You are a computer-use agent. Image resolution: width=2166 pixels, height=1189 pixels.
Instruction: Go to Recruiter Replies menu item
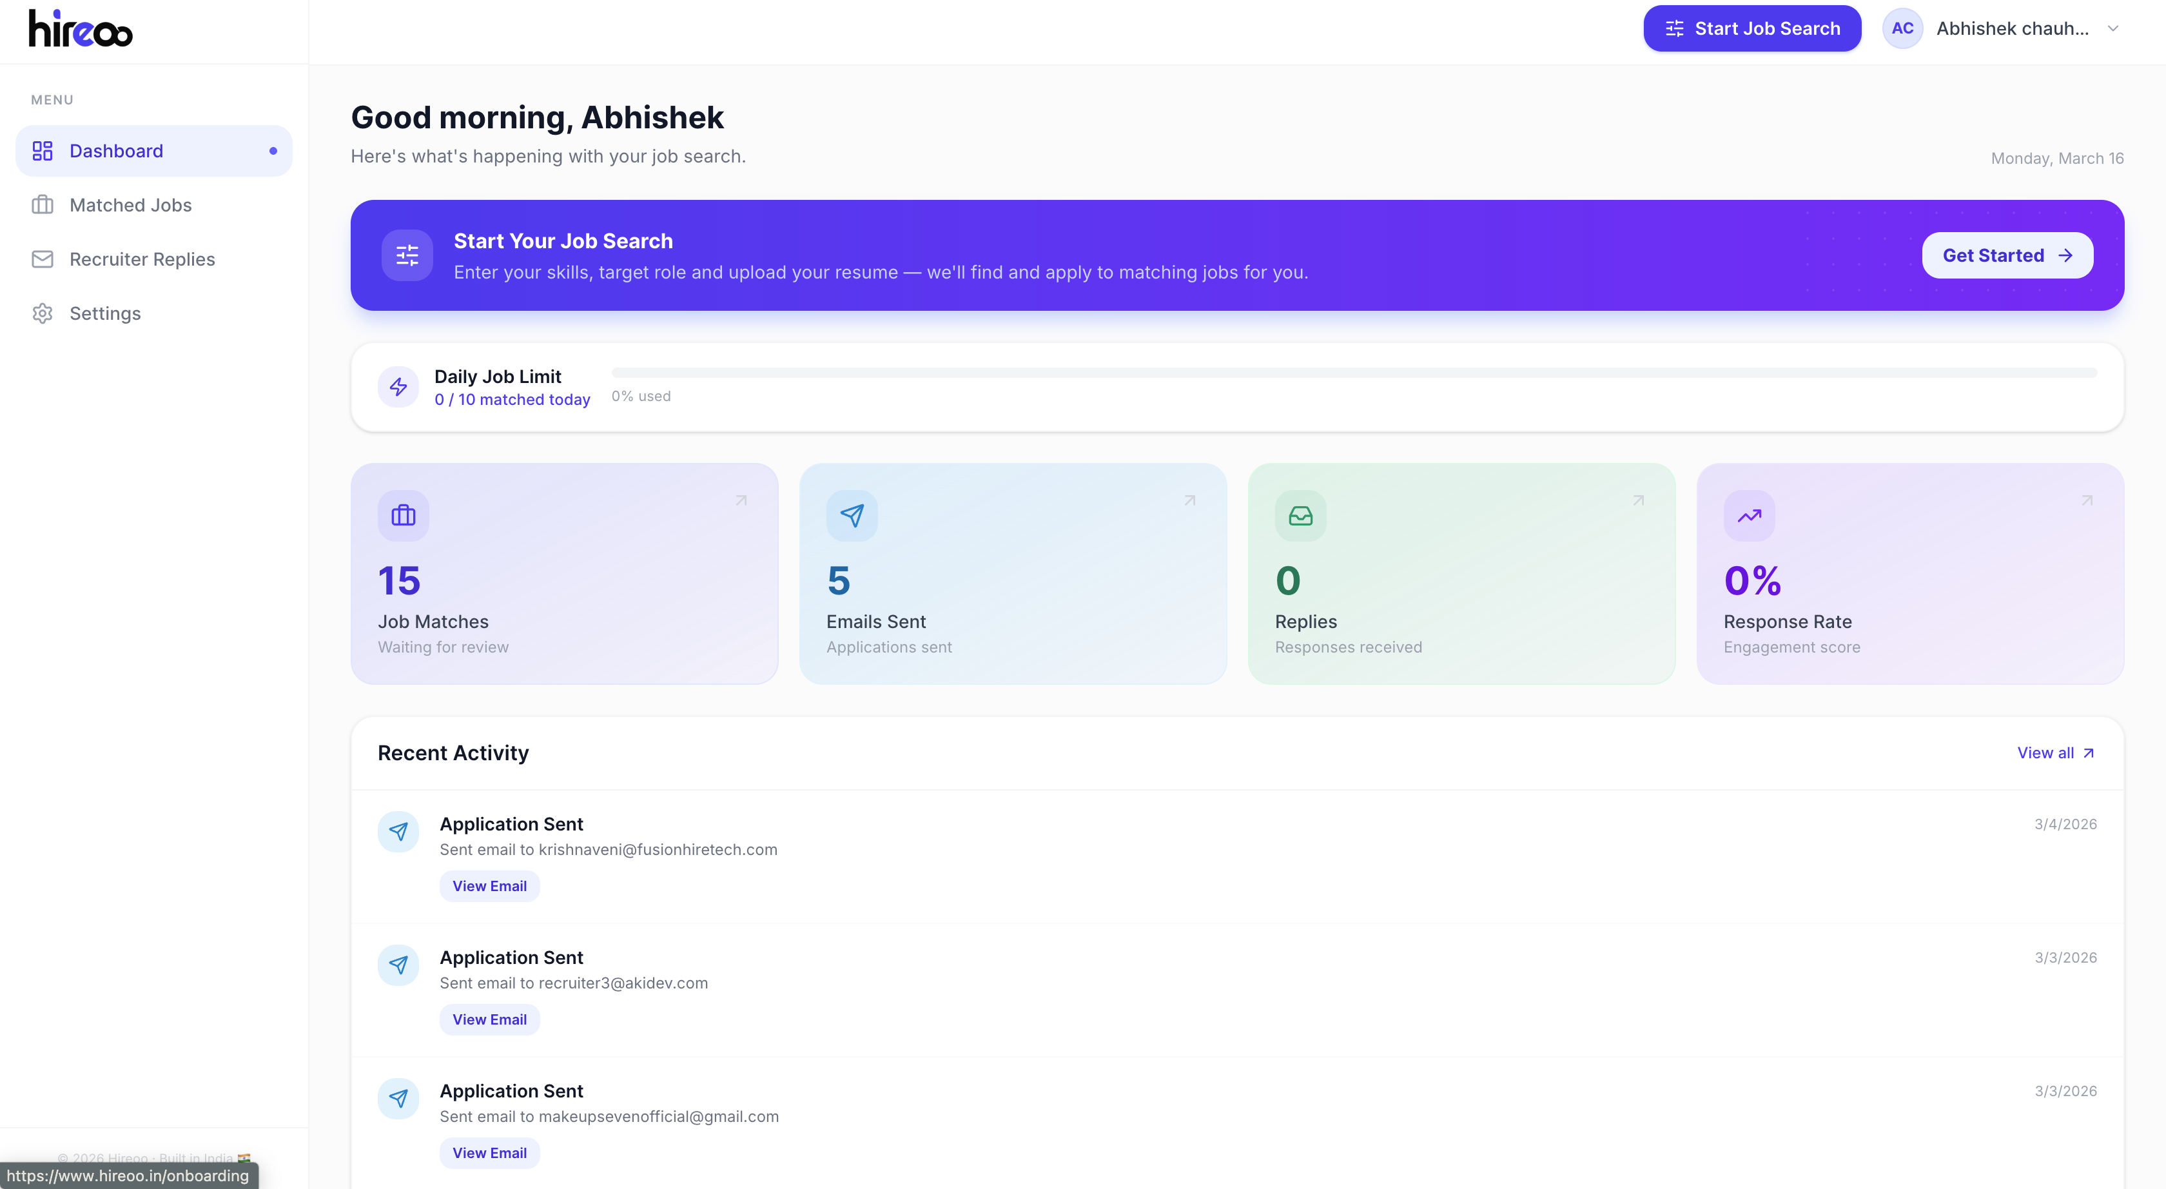(x=142, y=259)
